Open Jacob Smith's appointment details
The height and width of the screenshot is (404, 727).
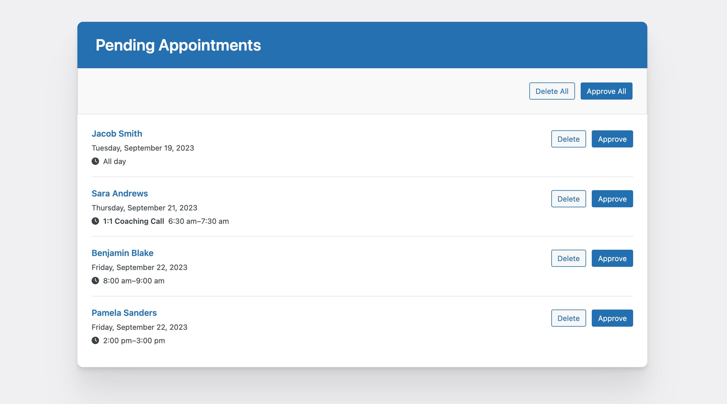click(117, 133)
